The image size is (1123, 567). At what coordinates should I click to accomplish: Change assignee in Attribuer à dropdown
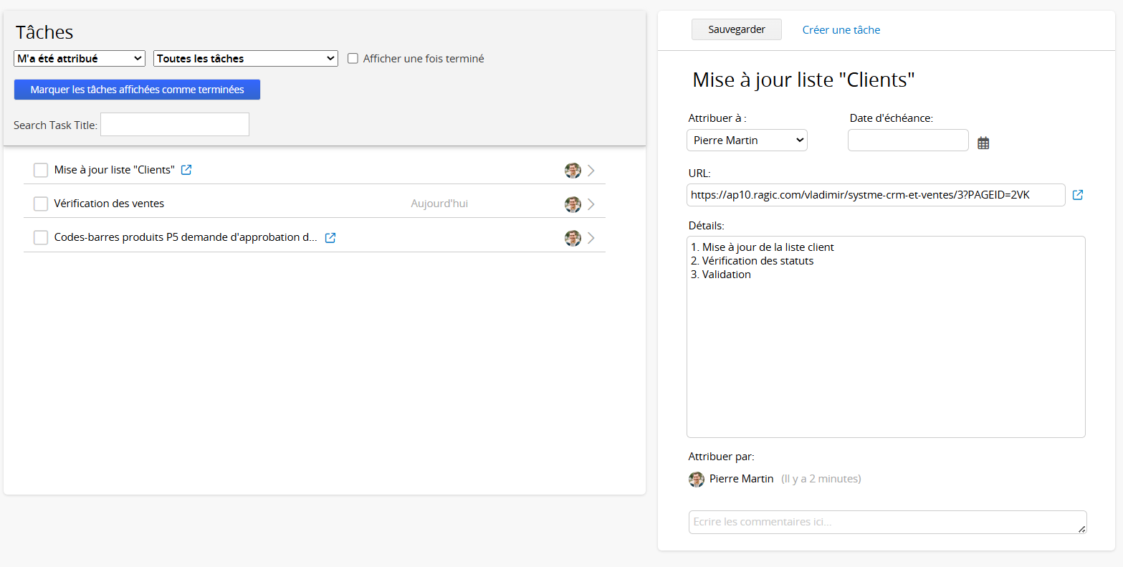[x=747, y=140]
